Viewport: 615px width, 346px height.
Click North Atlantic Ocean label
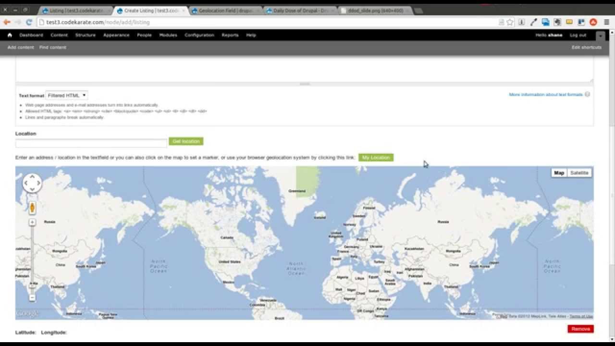296,268
